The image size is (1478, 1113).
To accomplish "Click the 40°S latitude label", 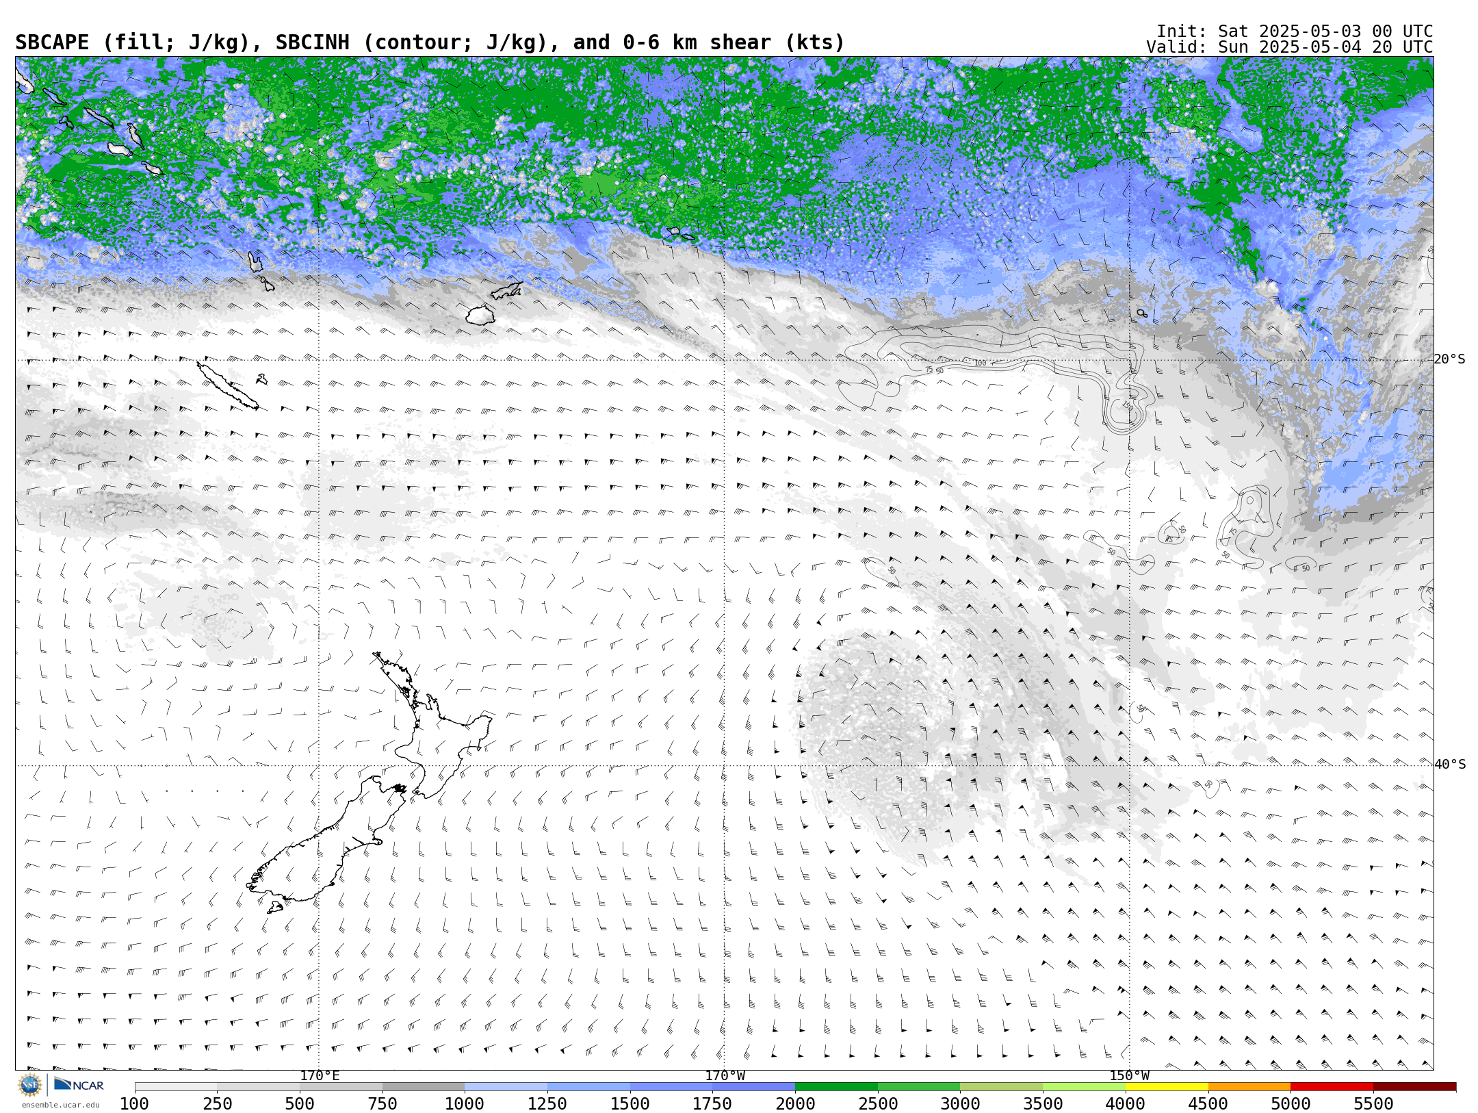I will click(1449, 765).
